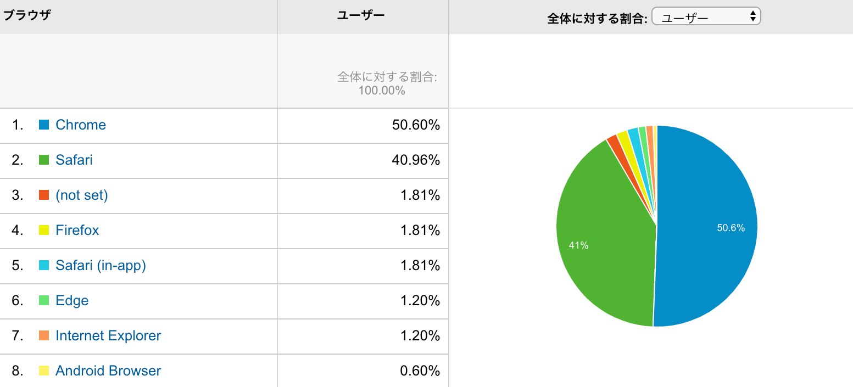Screen dimensions: 853x387
Task: Click the Edge browser link
Action: tap(72, 301)
